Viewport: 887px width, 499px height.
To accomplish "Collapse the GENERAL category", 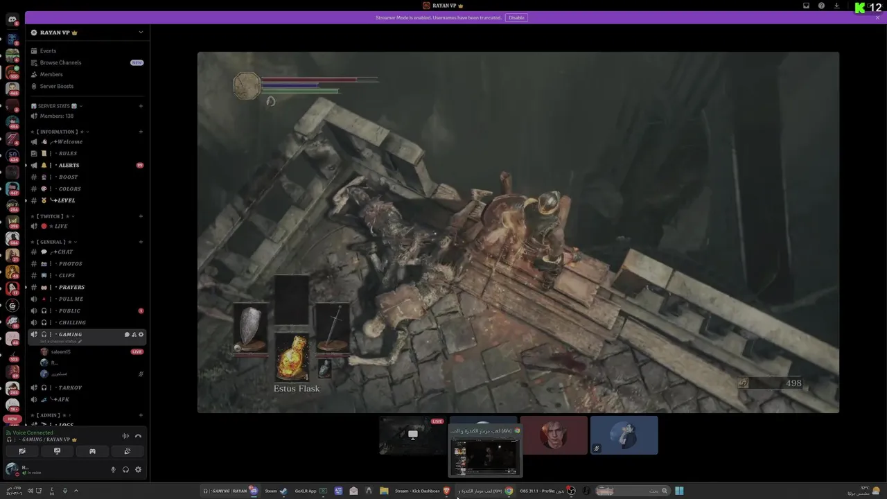I will (x=54, y=242).
